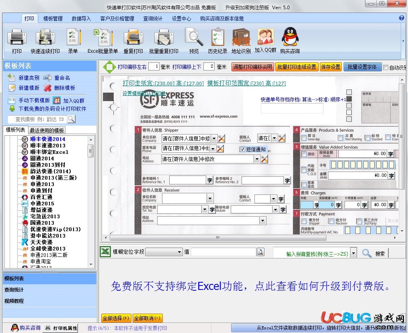Screen dimensions: 408x333
Task: Open the 模板管理 menu tab
Action: coord(53,19)
